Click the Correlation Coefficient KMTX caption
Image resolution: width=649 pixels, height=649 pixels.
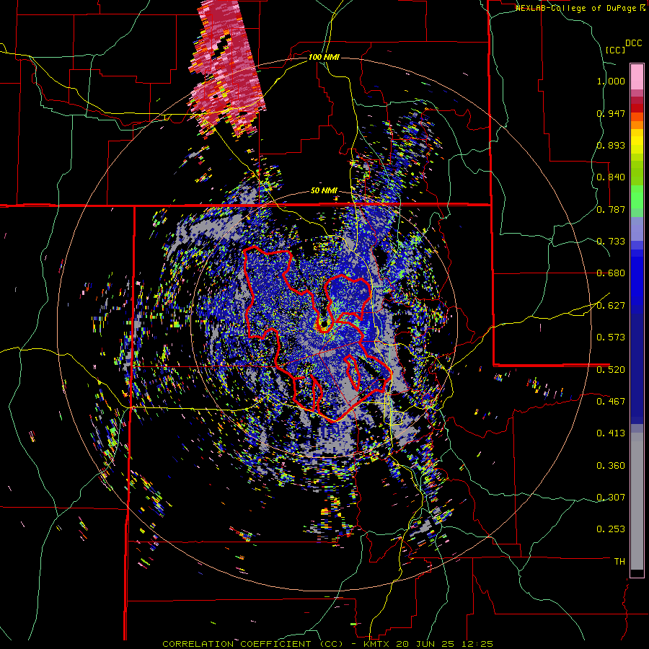(328, 644)
